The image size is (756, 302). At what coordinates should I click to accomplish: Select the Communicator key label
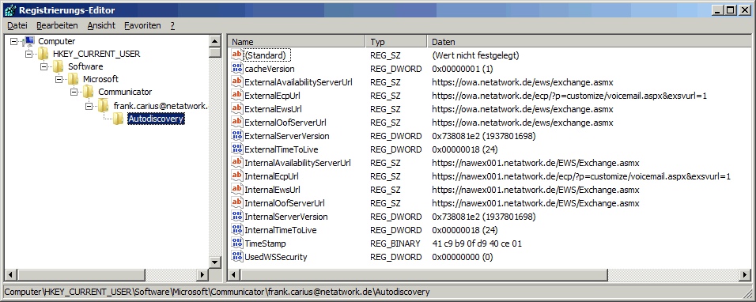(125, 92)
